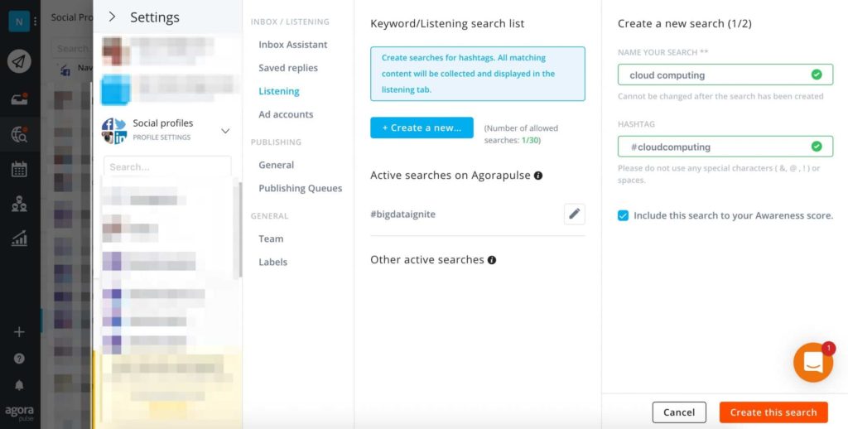Open Publishing Queues settings
This screenshot has width=848, height=429.
pos(300,188)
